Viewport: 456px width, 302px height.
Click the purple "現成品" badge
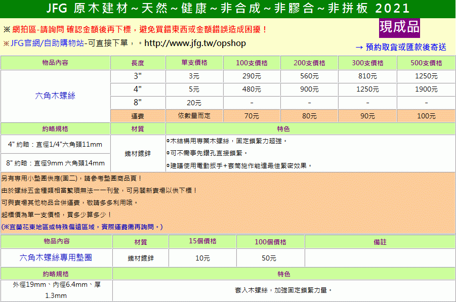[x=399, y=27]
